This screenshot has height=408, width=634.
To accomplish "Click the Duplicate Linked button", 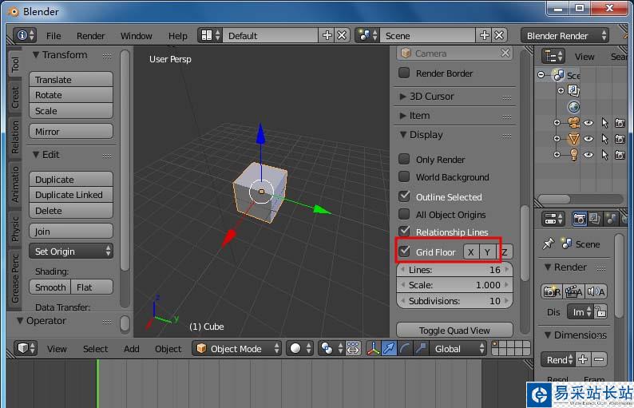I will pos(71,195).
